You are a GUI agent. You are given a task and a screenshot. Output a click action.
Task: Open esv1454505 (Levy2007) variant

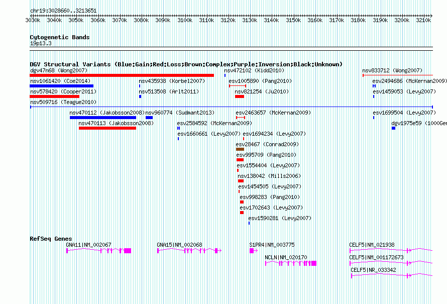click(x=270, y=186)
